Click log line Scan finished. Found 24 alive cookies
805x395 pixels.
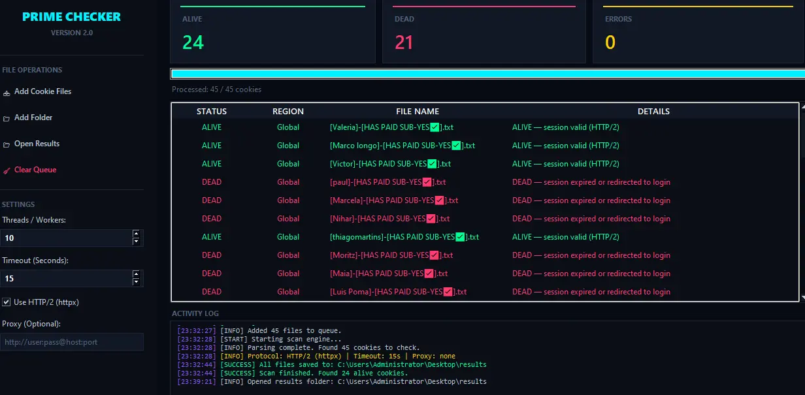(x=292, y=373)
